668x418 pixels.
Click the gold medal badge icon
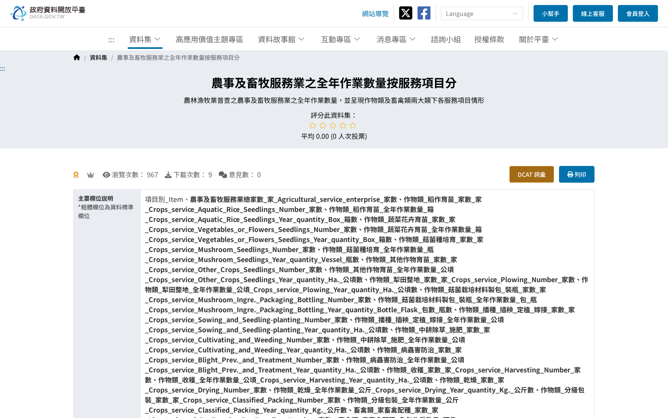pyautogui.click(x=76, y=175)
